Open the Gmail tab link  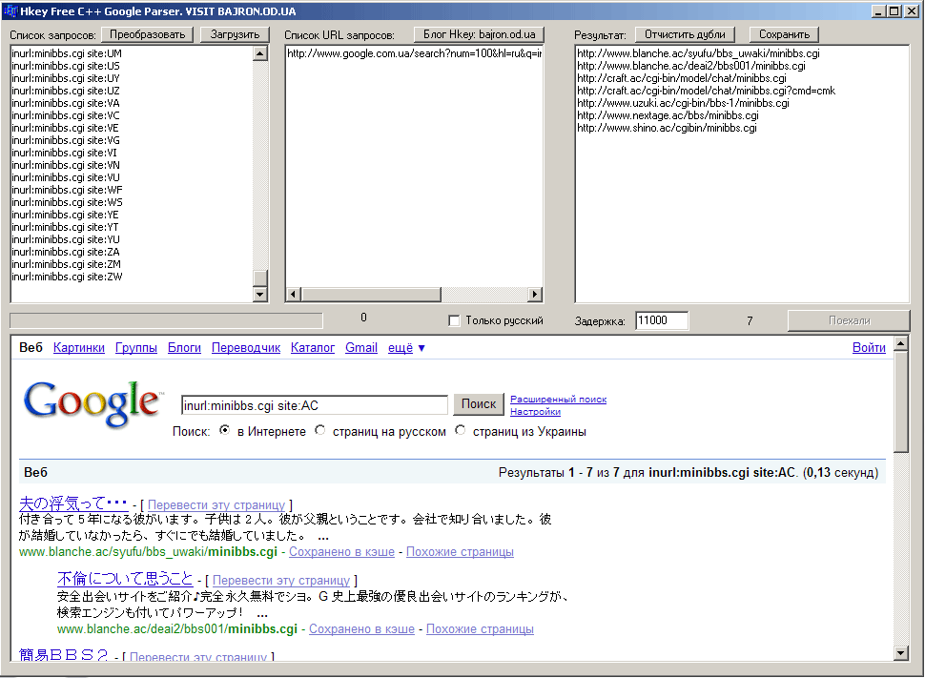(x=361, y=347)
